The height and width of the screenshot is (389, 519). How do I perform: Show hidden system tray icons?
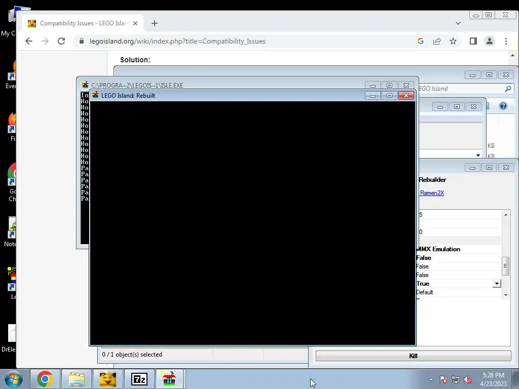point(431,379)
